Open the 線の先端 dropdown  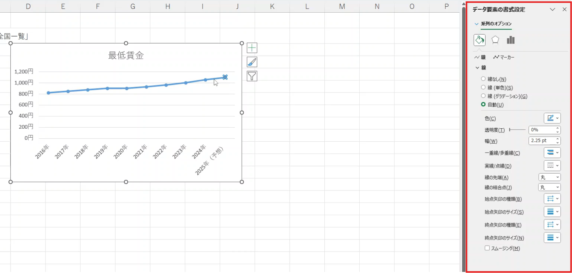pos(549,177)
